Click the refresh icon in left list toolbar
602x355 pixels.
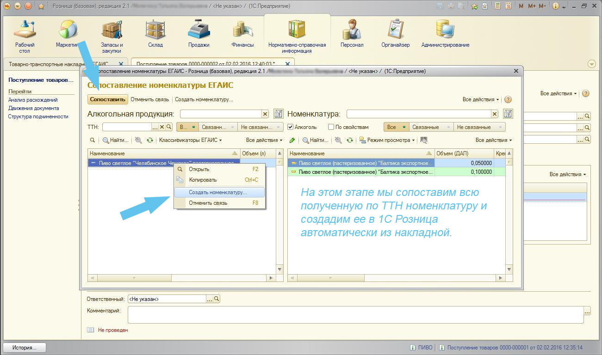click(x=149, y=140)
